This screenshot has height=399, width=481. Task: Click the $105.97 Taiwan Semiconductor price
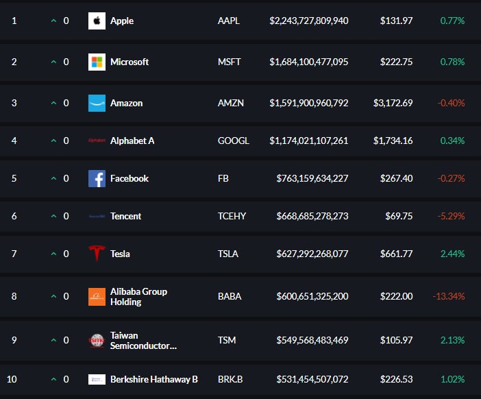396,340
